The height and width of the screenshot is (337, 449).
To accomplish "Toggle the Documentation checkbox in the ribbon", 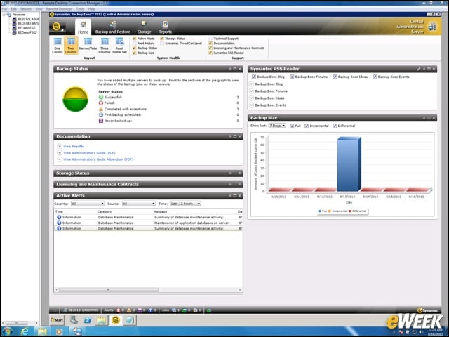I will (210, 44).
